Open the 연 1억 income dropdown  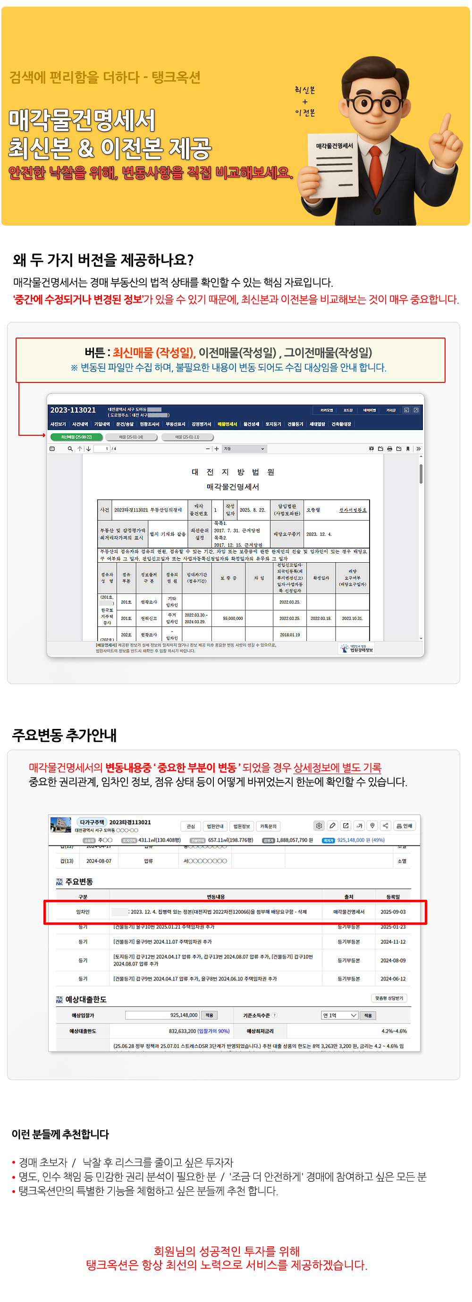339,1015
